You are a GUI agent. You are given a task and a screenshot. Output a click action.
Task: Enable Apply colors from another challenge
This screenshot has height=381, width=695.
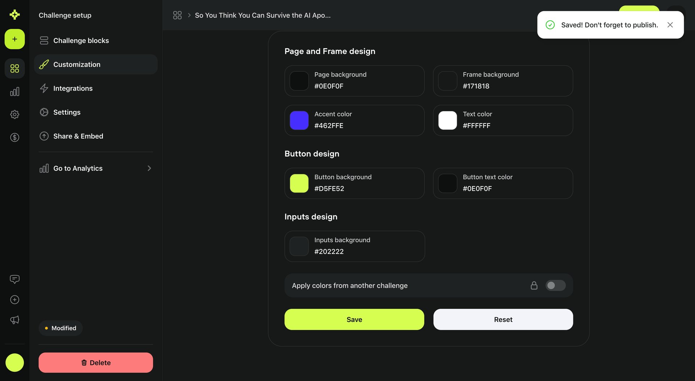click(555, 285)
